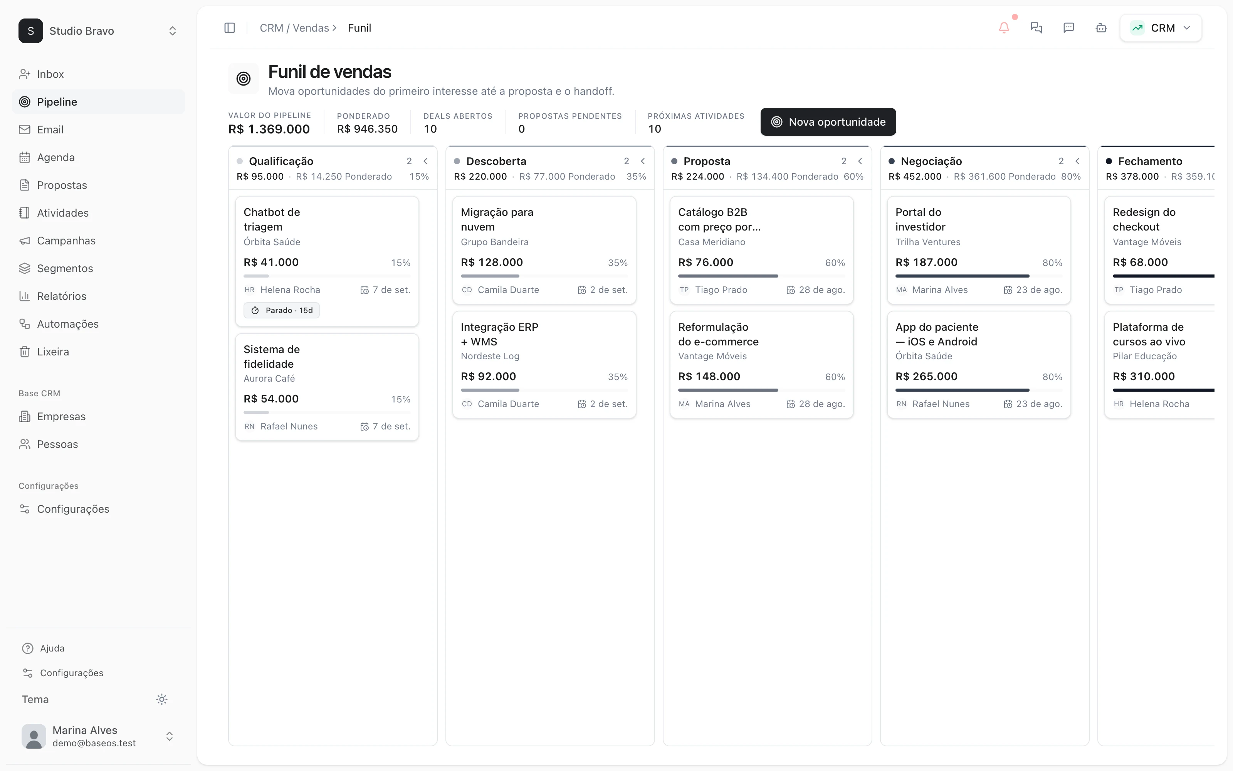Screen dimensions: 1233x771
Task: Expand the Studio Bravo workspace switcher
Action: click(172, 31)
